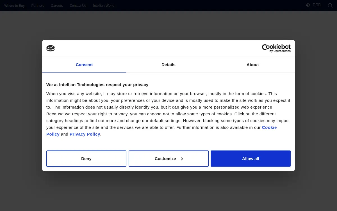Switch to the Details tab
The image size is (337, 211).
pyautogui.click(x=168, y=65)
